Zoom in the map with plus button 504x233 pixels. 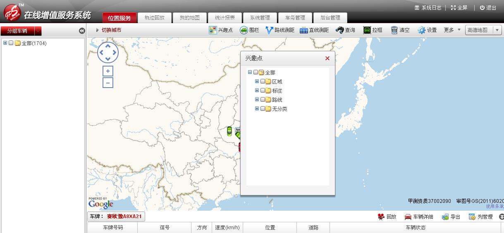(x=108, y=71)
